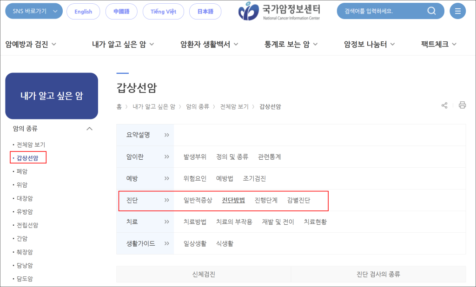The image size is (476, 287).
Task: Click the search magnifier icon
Action: pos(431,11)
